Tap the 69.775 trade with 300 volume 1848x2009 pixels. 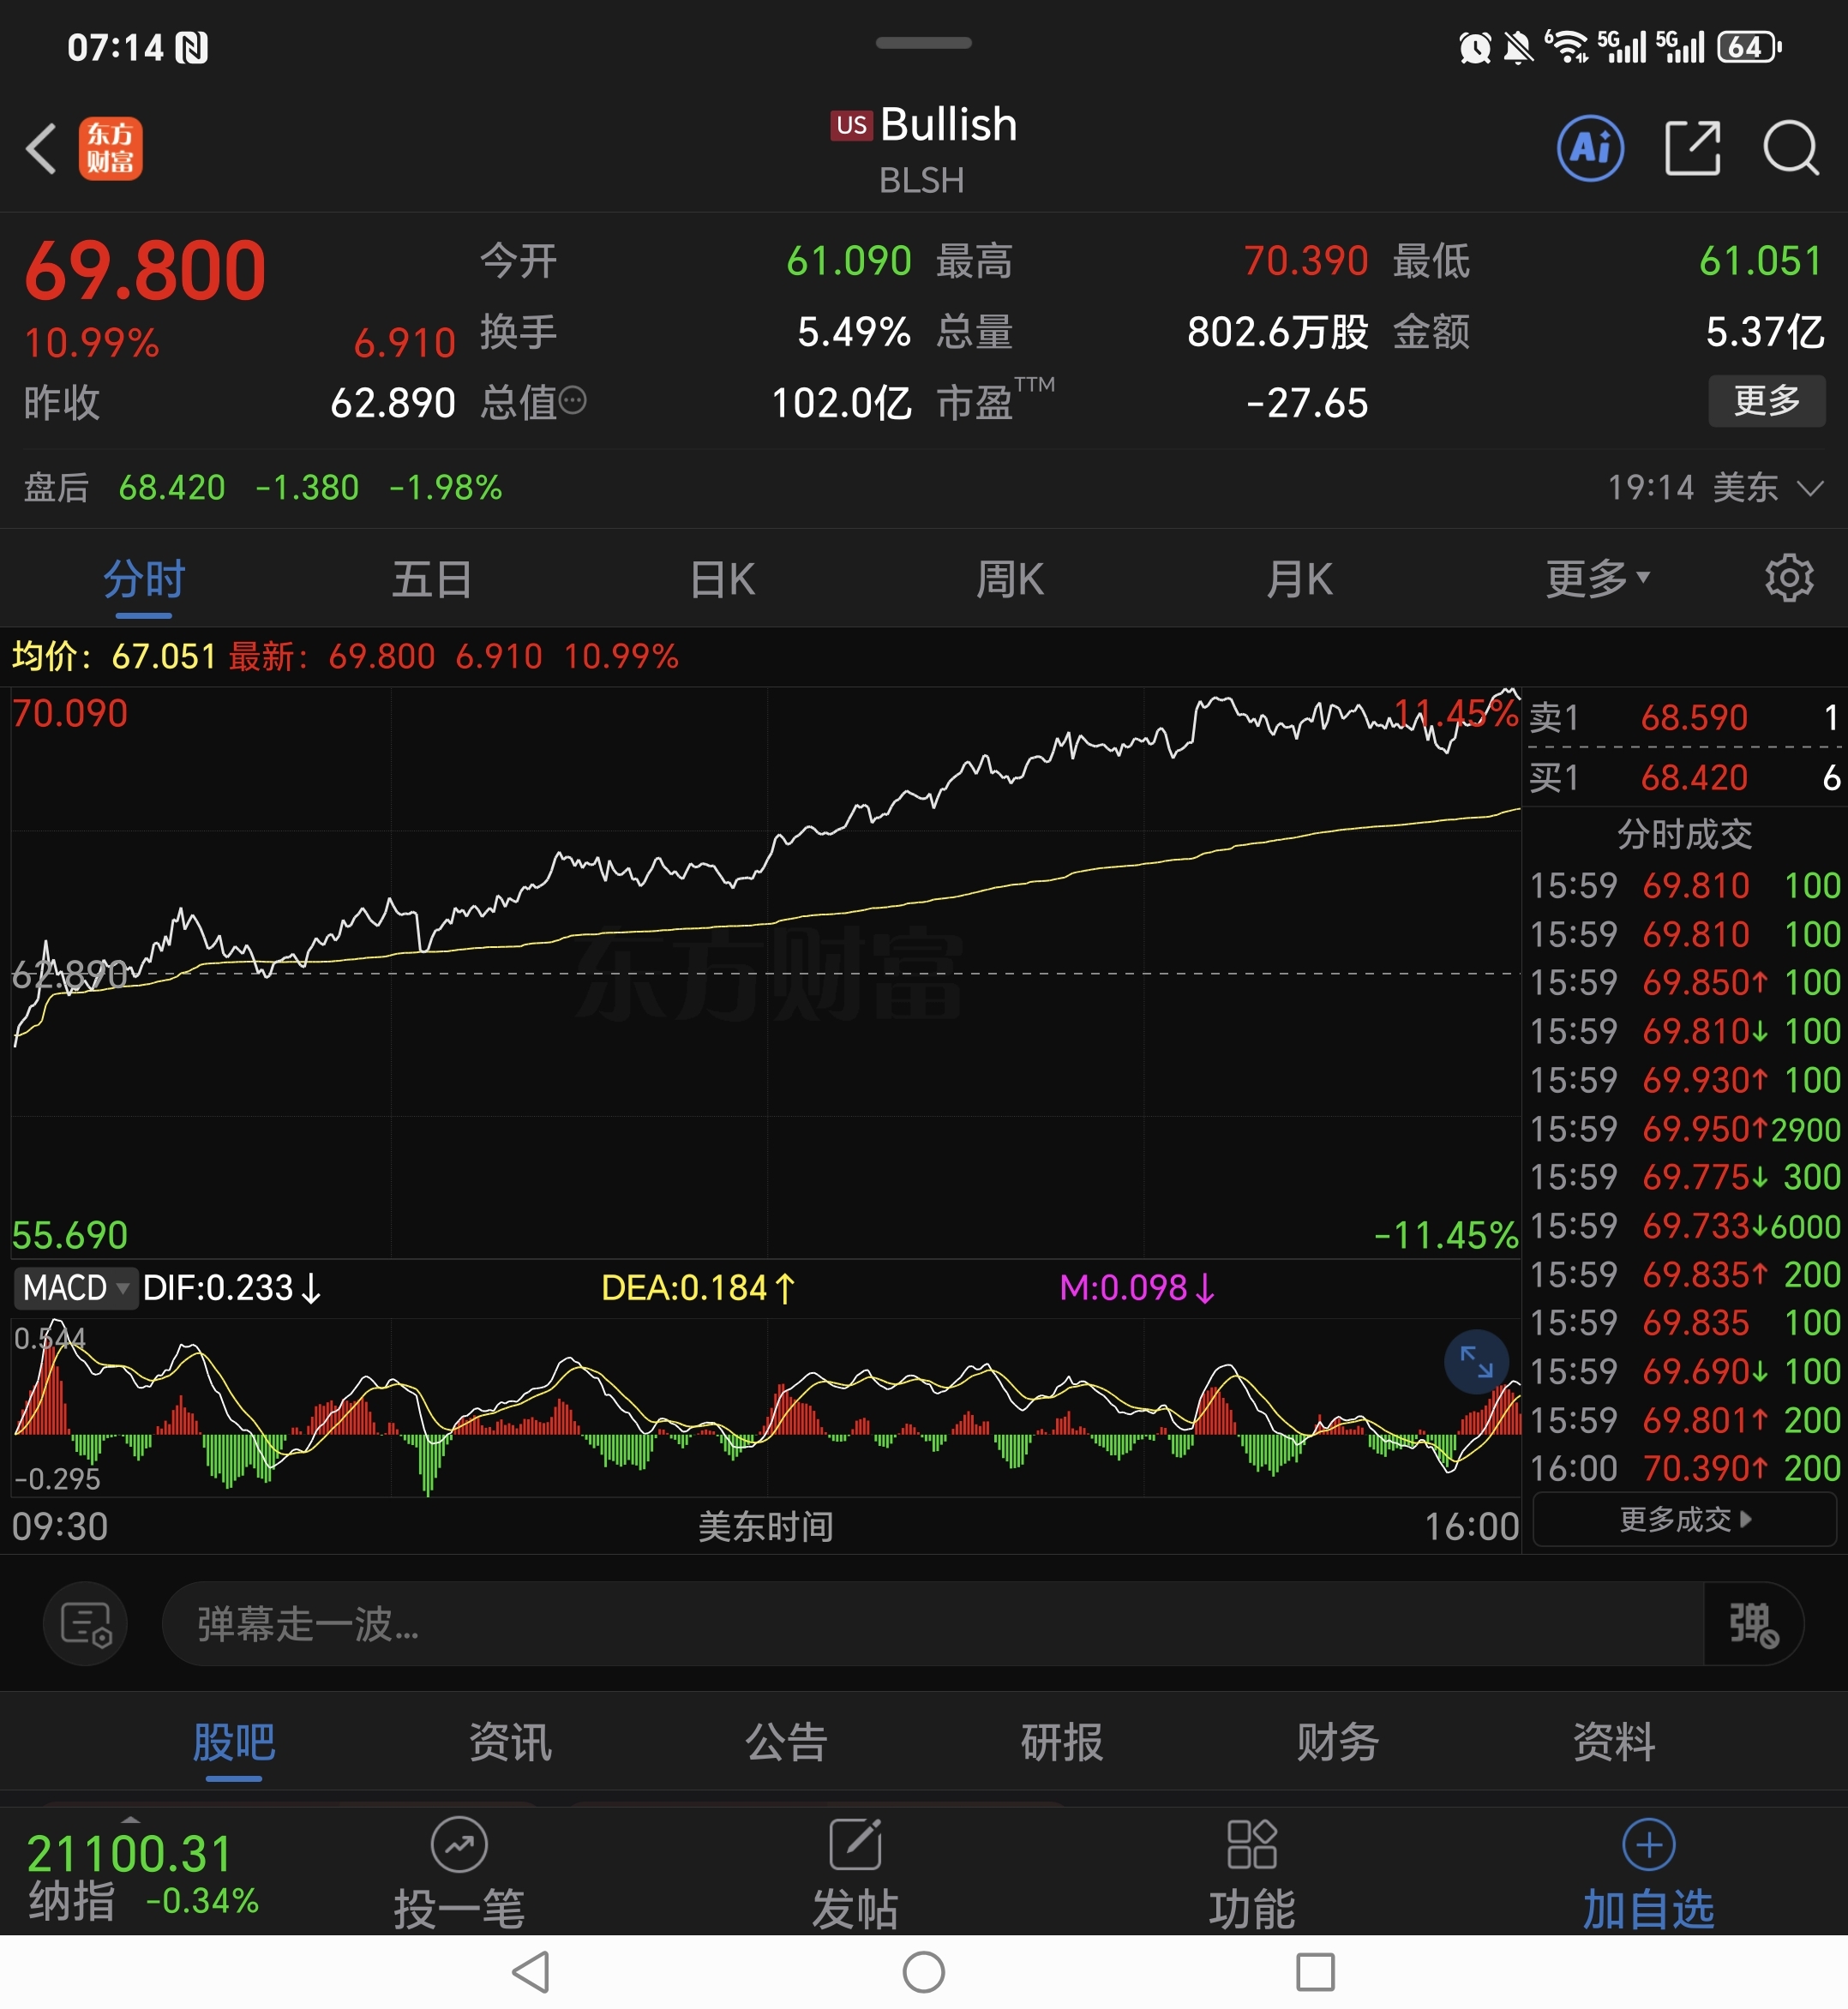point(1685,1176)
